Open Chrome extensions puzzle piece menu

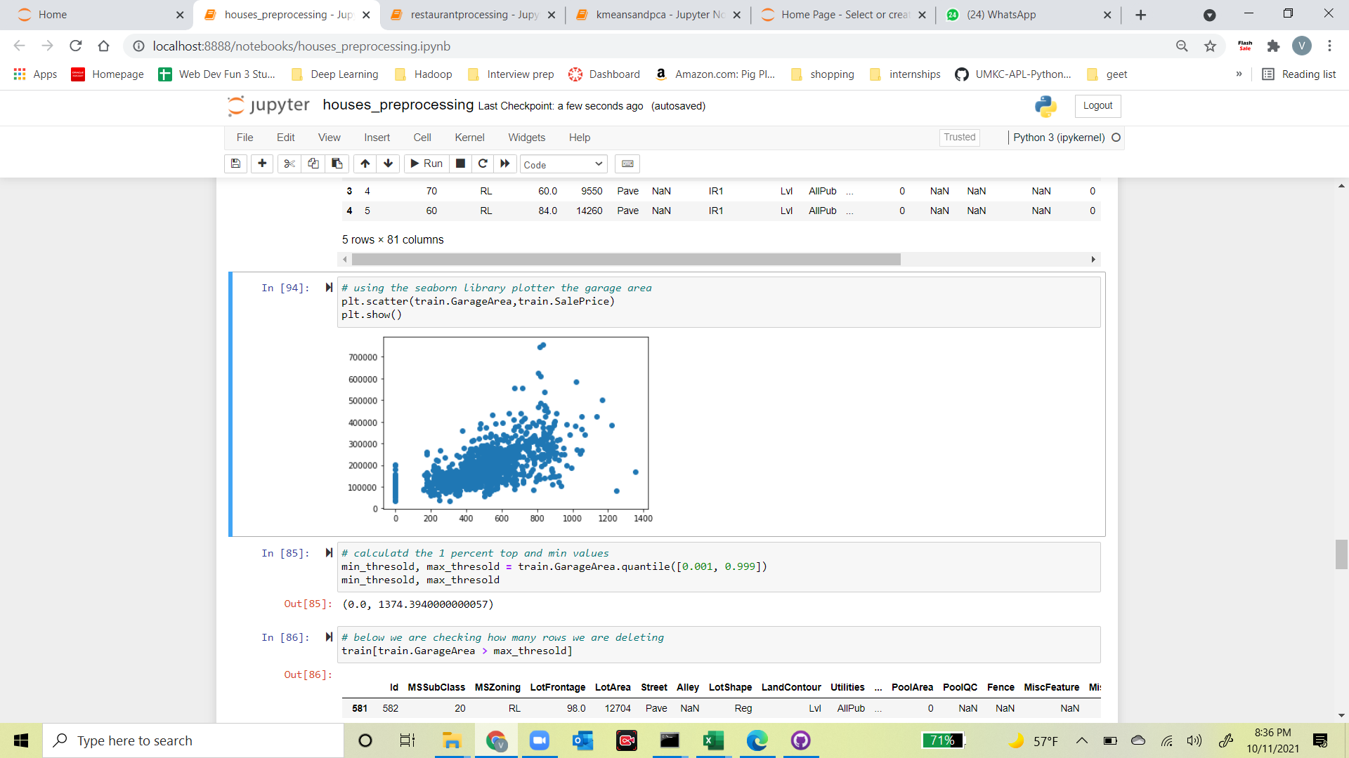(x=1274, y=46)
